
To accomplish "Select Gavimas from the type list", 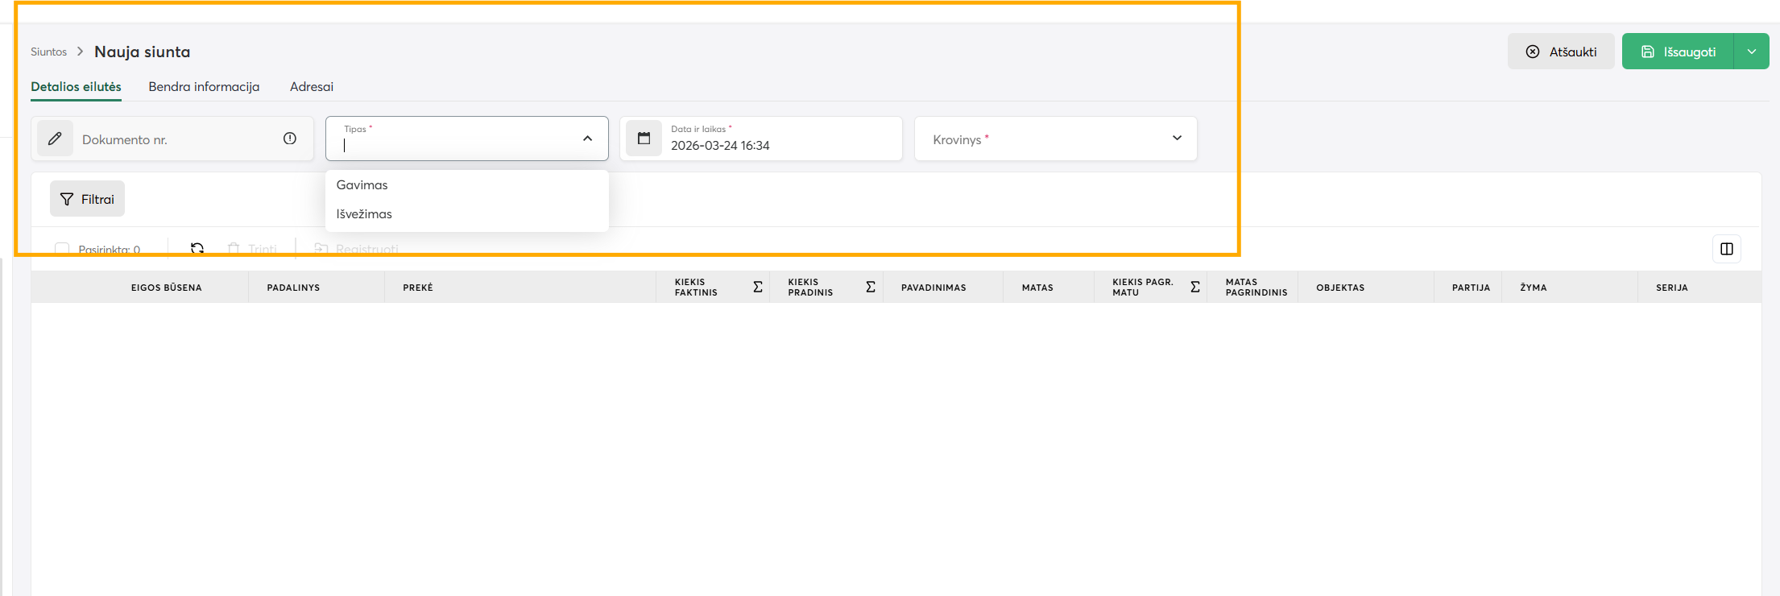I will (362, 185).
